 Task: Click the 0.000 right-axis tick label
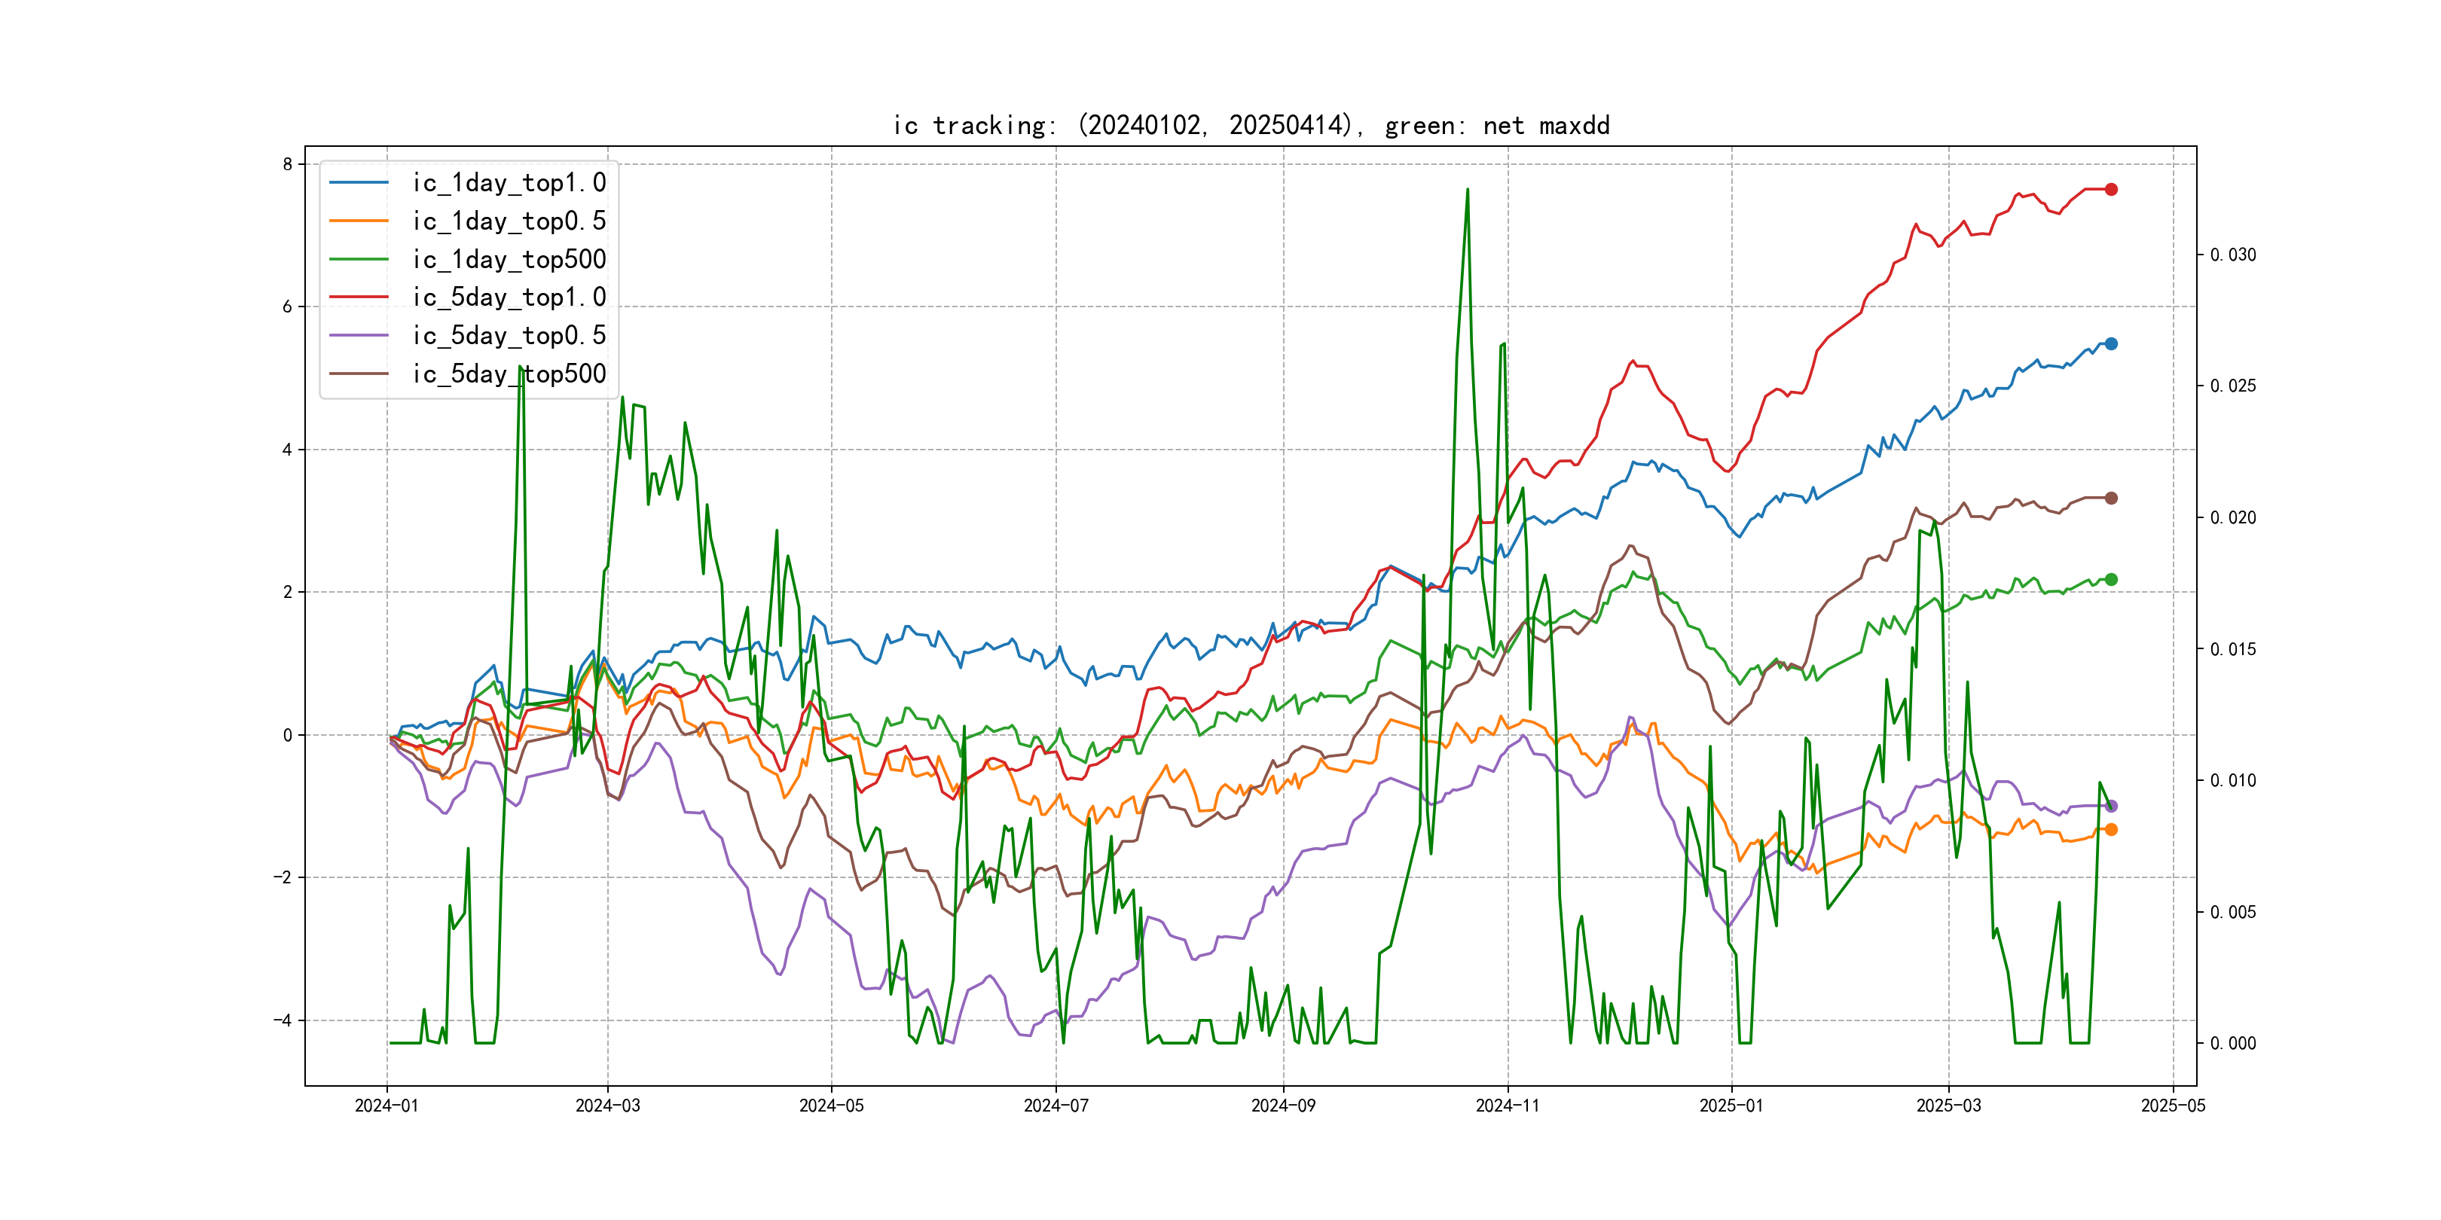coord(2232,1044)
